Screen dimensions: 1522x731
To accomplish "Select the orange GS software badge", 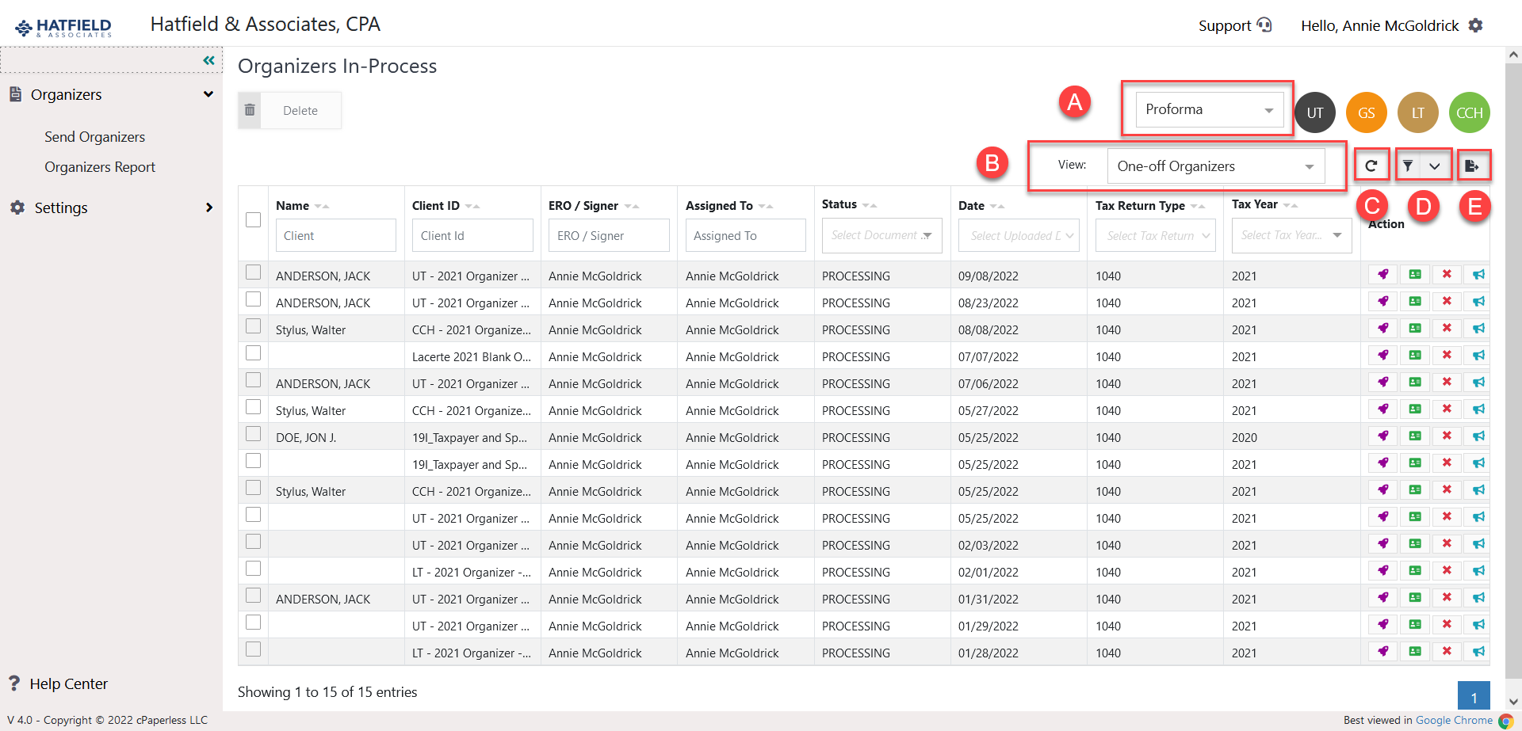I will tap(1366, 112).
